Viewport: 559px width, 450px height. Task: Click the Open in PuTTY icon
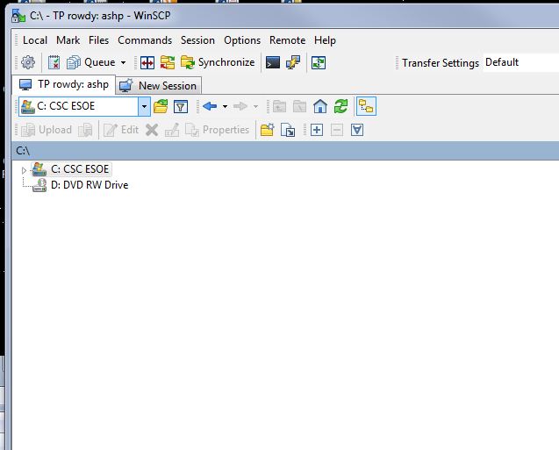pyautogui.click(x=294, y=62)
